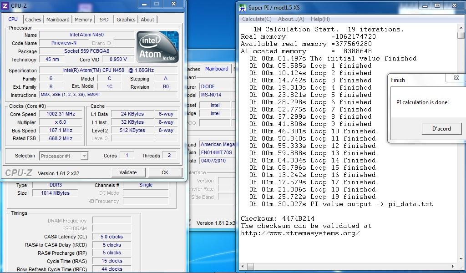Click D'acord button in Finish dialog
The width and height of the screenshot is (466, 273).
click(441, 129)
